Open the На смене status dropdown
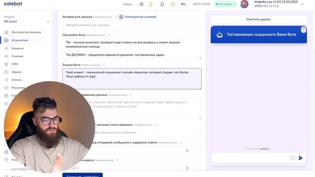Image resolution: width=315 pixels, height=177 pixels. point(225,4)
